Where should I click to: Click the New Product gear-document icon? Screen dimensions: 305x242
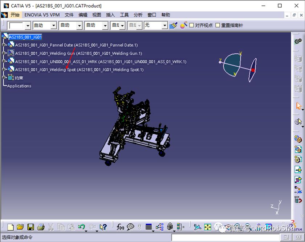click(298, 149)
